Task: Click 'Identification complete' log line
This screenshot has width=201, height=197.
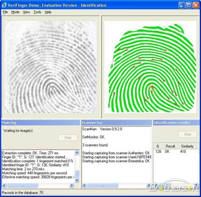Action: tap(38, 161)
